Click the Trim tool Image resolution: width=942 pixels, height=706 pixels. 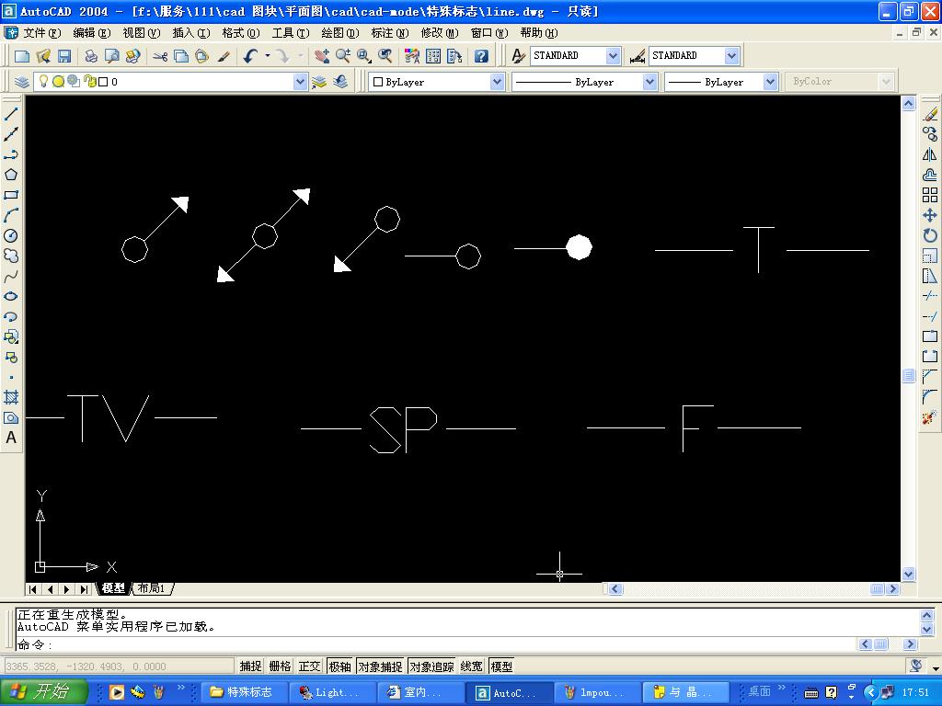pos(930,296)
